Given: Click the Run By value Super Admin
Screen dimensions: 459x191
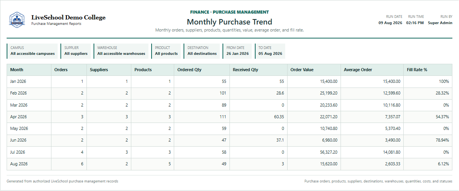Looking at the screenshot, I should tap(440, 23).
